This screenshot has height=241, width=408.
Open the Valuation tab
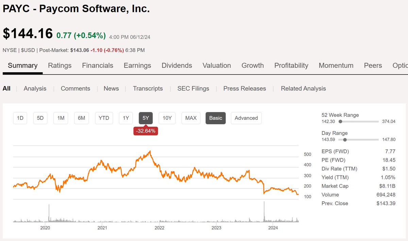pos(217,65)
